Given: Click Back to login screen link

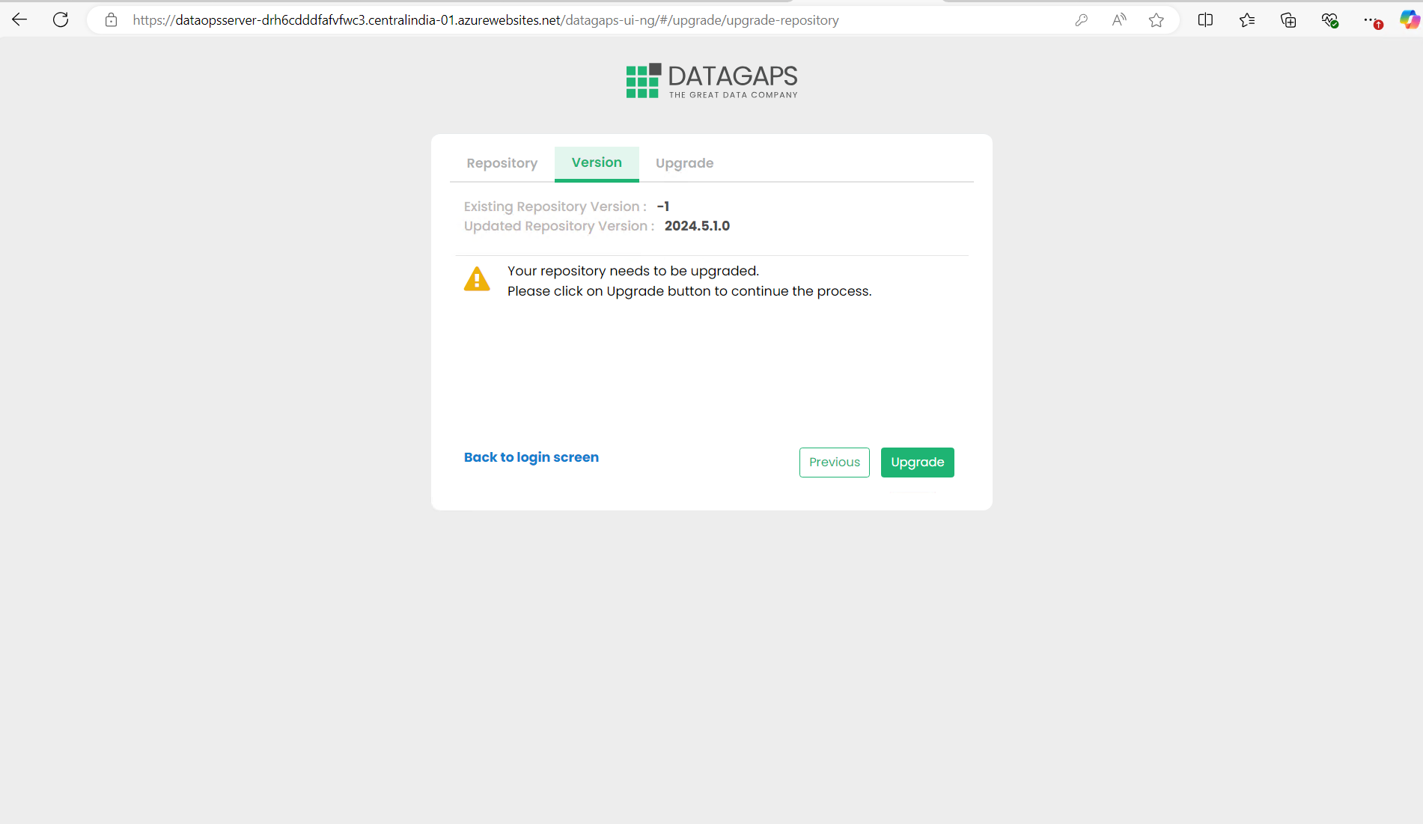Looking at the screenshot, I should [531, 457].
